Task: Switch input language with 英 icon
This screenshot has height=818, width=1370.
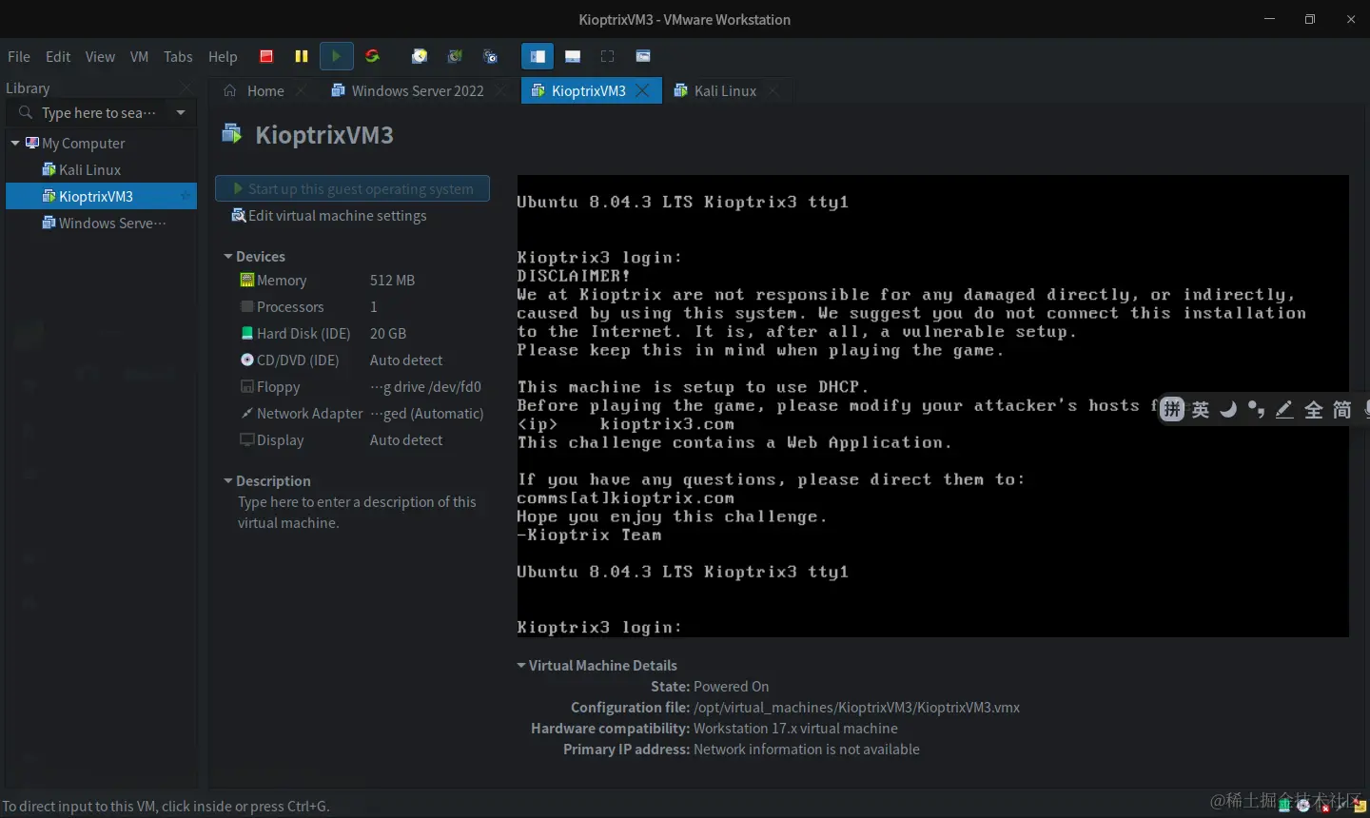Action: coord(1201,410)
